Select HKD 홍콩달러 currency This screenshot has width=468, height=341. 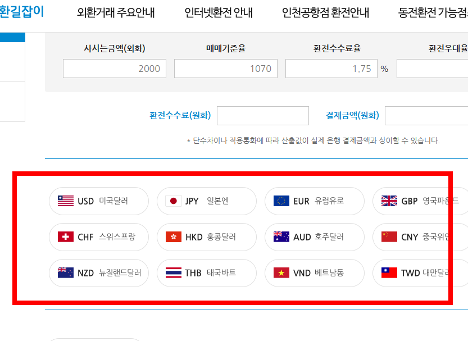[207, 237]
